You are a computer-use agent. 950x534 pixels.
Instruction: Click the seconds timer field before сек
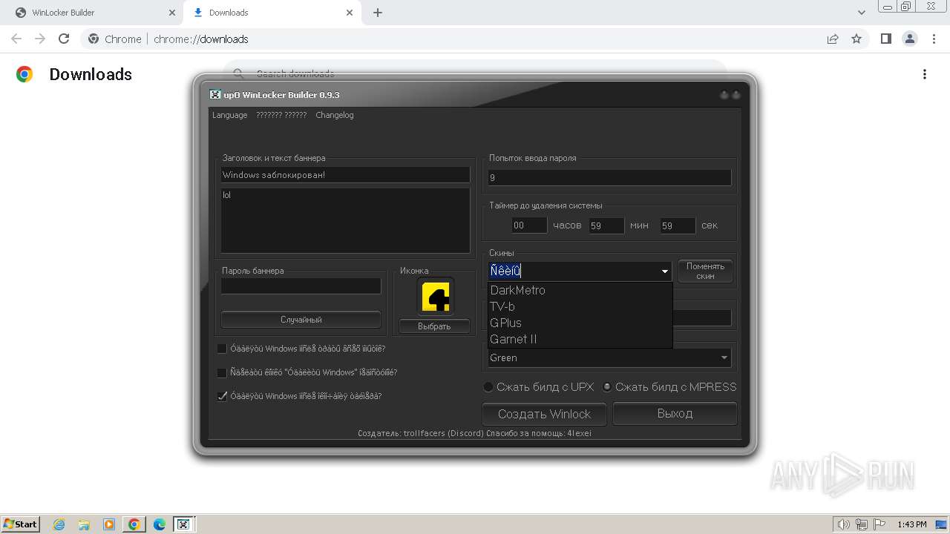coord(678,225)
